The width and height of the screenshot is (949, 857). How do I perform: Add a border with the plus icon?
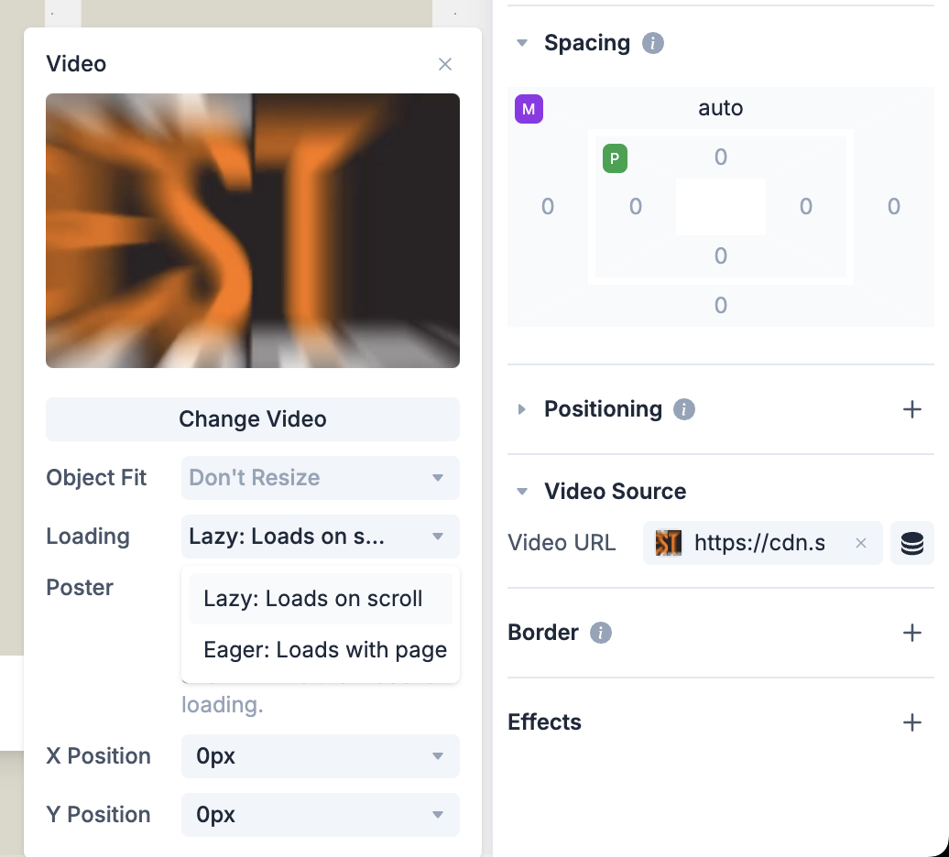[912, 633]
